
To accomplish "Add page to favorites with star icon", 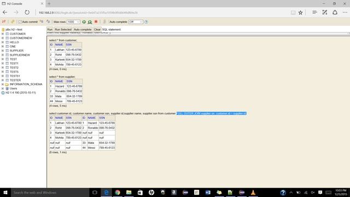I will coord(300,13).
